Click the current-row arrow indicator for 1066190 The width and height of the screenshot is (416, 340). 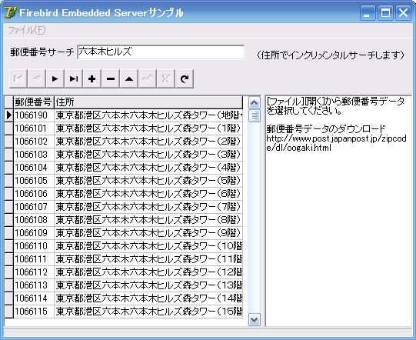point(9,115)
